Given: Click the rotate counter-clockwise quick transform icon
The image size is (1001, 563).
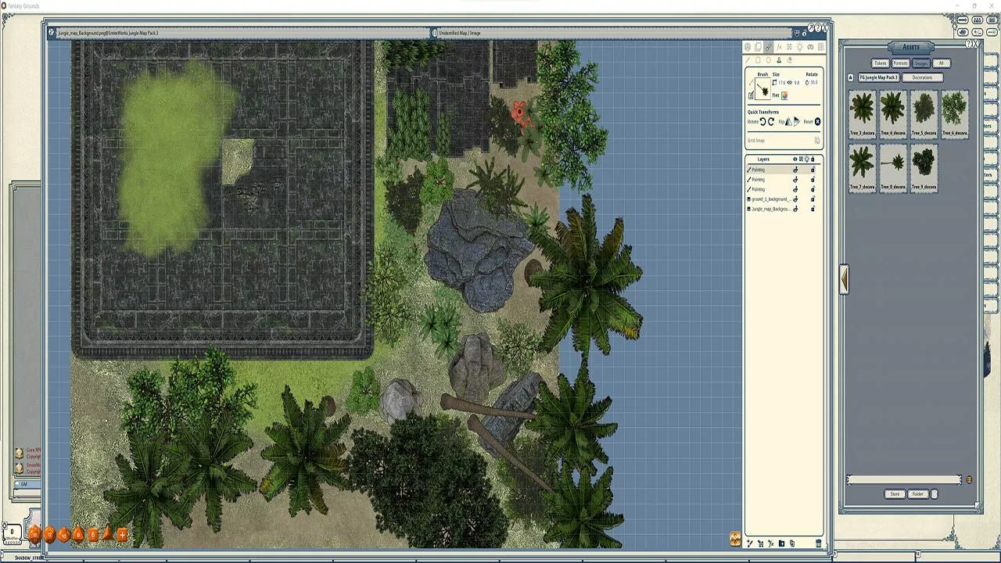Looking at the screenshot, I should (762, 121).
